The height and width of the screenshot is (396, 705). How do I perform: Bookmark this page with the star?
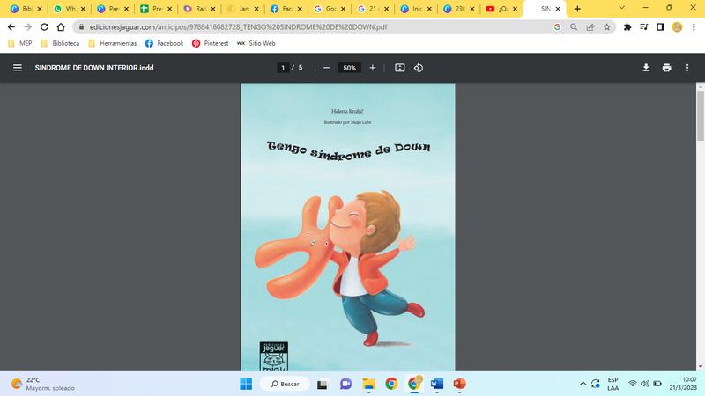click(607, 27)
